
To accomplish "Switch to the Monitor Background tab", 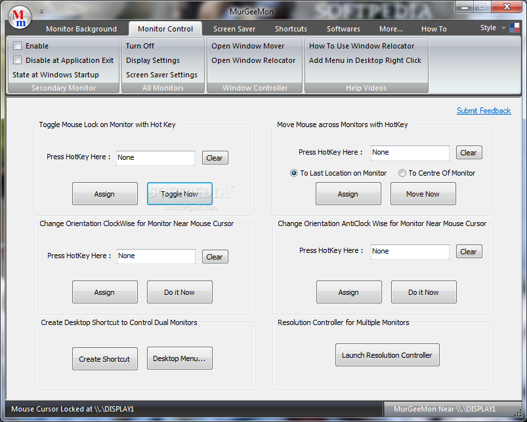I will pos(81,29).
